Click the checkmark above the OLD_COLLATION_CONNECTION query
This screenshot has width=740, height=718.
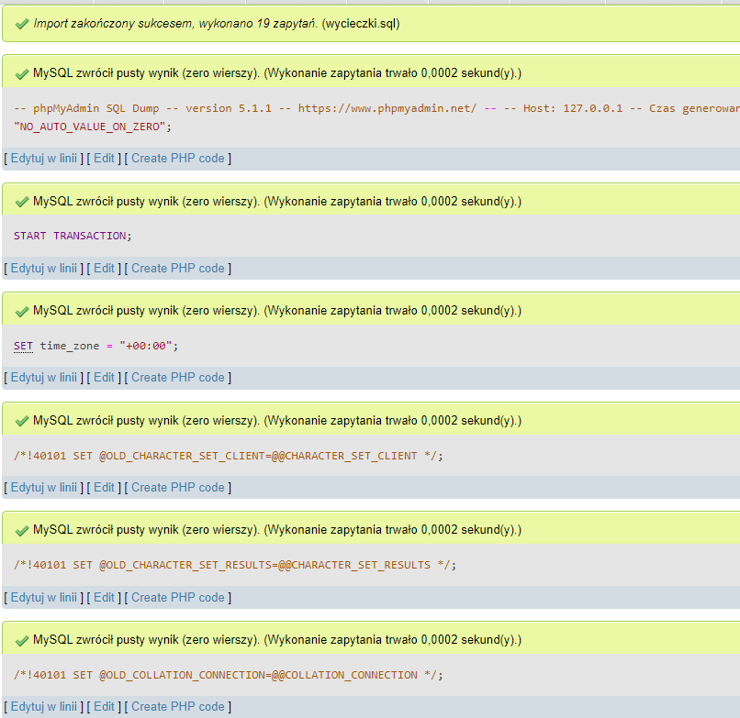21,640
